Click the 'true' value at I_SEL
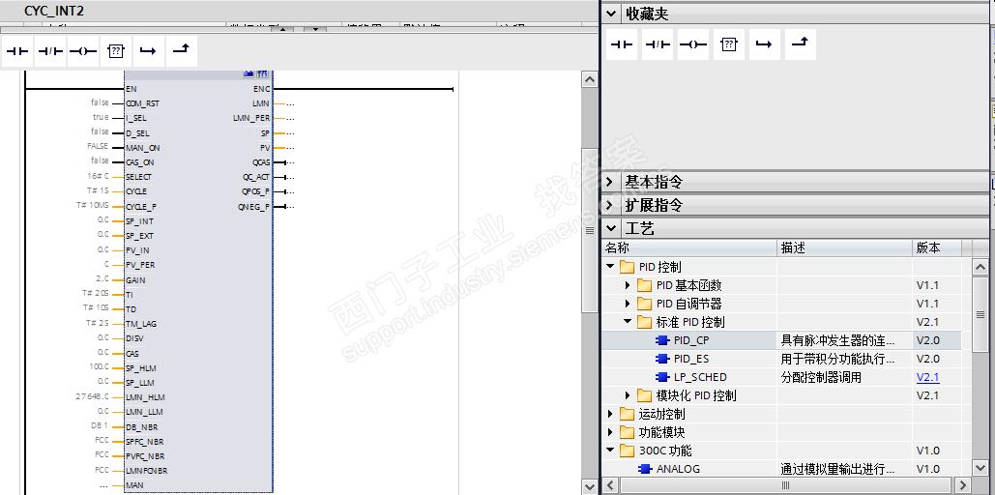The image size is (995, 495). point(101,117)
